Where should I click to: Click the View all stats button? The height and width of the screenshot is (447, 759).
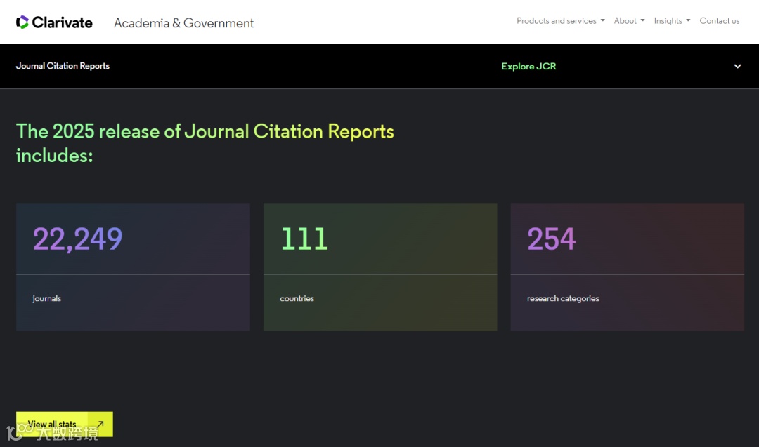65,425
